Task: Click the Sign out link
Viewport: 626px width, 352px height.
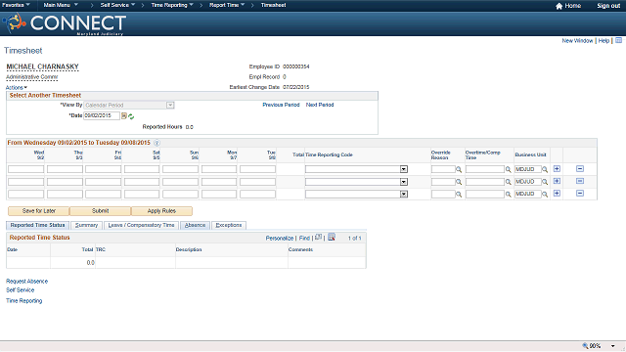Action: click(608, 6)
